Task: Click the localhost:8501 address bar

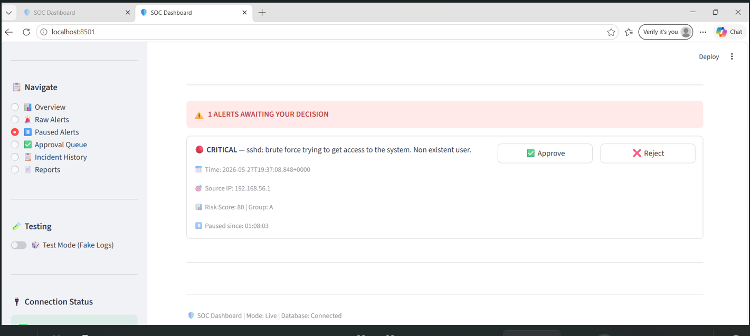Action: pos(327,32)
